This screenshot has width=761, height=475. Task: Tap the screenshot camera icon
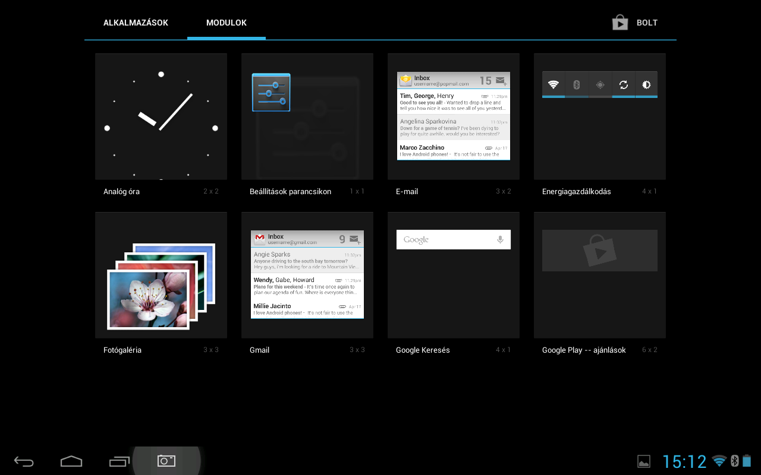tap(166, 461)
